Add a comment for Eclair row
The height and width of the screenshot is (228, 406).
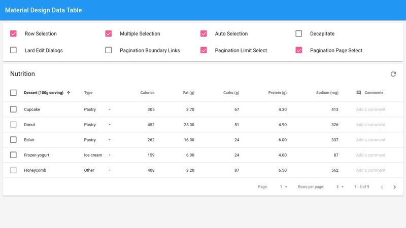[370, 140]
